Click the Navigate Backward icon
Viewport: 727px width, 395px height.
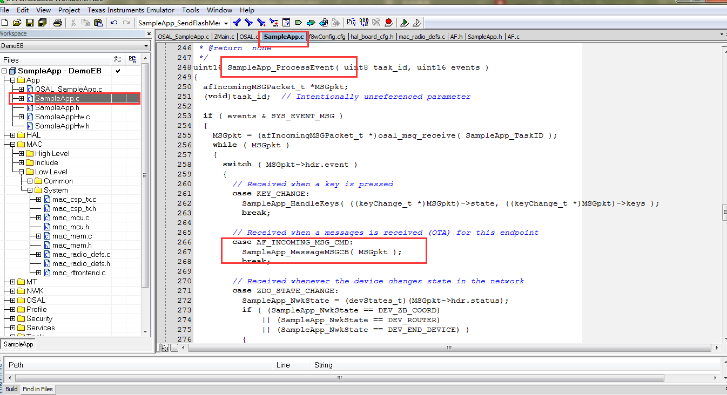pos(324,23)
